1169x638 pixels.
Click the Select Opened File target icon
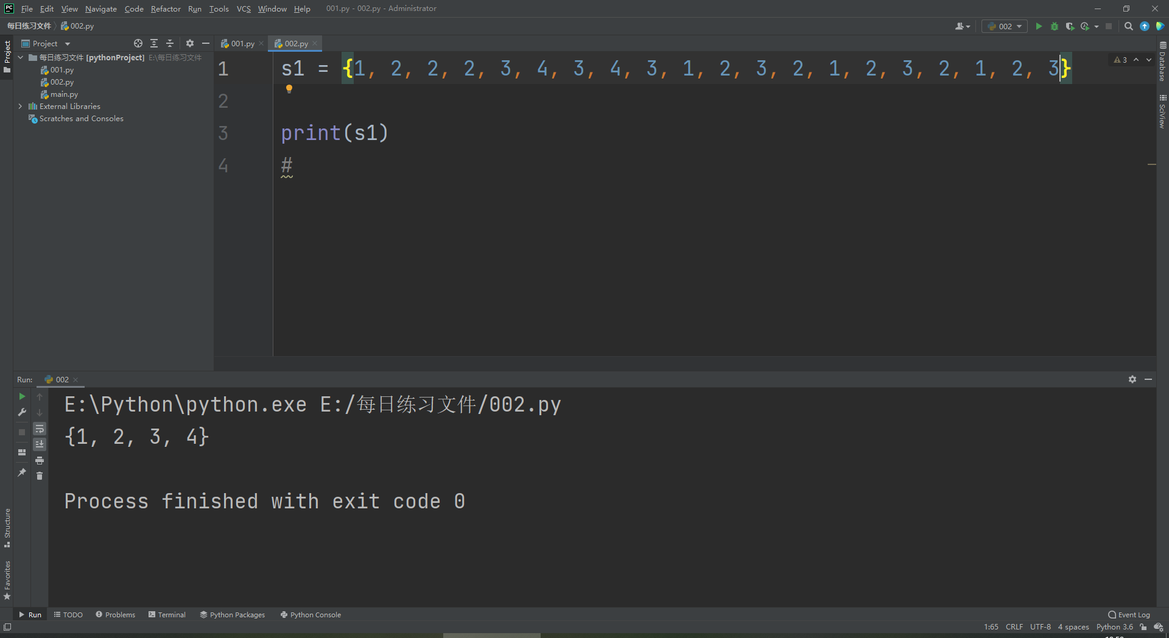[x=138, y=43]
